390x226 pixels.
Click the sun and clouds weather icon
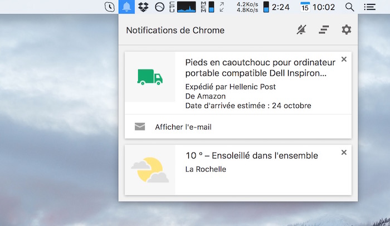[x=150, y=170]
